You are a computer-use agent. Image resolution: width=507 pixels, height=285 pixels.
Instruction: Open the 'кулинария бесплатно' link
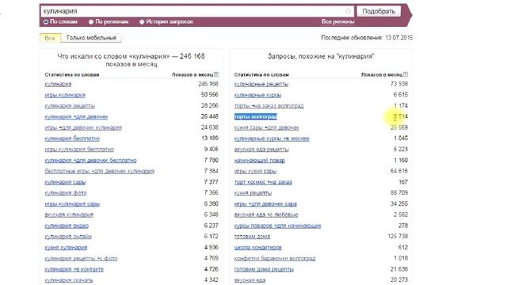pos(72,139)
